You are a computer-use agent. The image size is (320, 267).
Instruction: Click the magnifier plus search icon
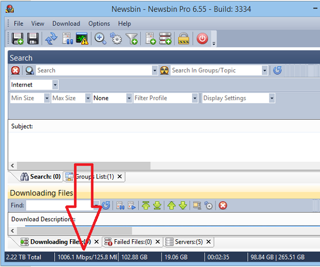pyautogui.click(x=100, y=38)
